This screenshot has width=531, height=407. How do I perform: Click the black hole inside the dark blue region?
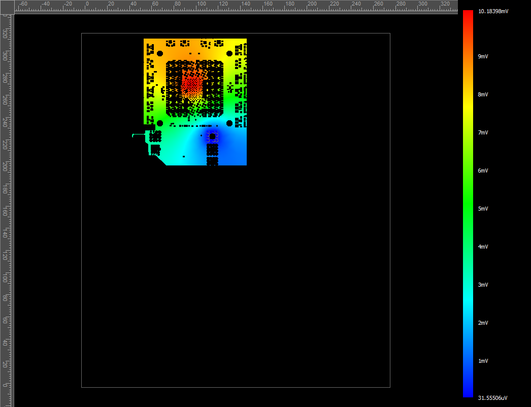coord(212,137)
